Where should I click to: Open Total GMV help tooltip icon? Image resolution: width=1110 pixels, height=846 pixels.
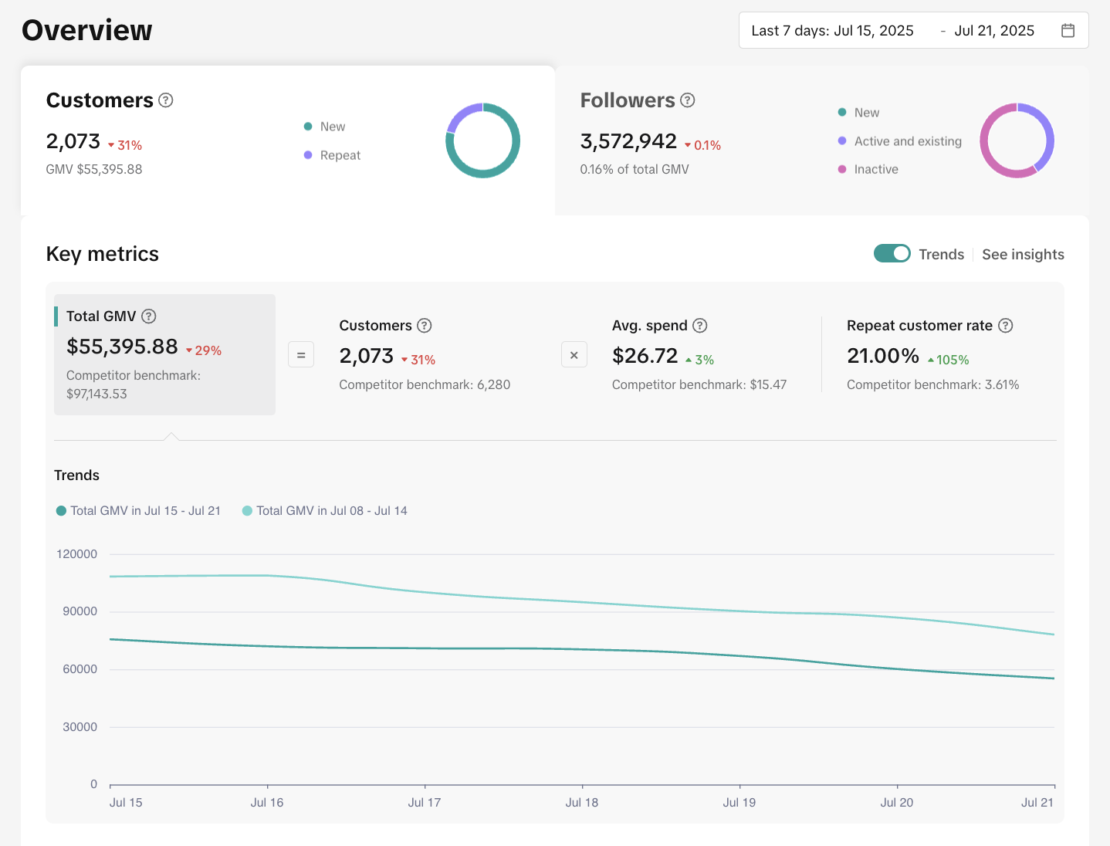(x=149, y=316)
